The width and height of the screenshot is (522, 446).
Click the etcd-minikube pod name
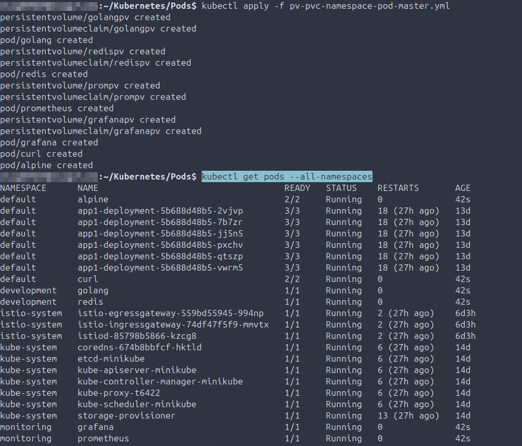(111, 359)
